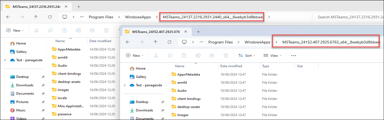
Task: Expand the Test - panagenda tree item in front window
Action: pyautogui.click(x=125, y=85)
